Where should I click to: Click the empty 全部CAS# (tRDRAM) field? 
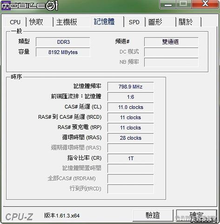coord(131,179)
